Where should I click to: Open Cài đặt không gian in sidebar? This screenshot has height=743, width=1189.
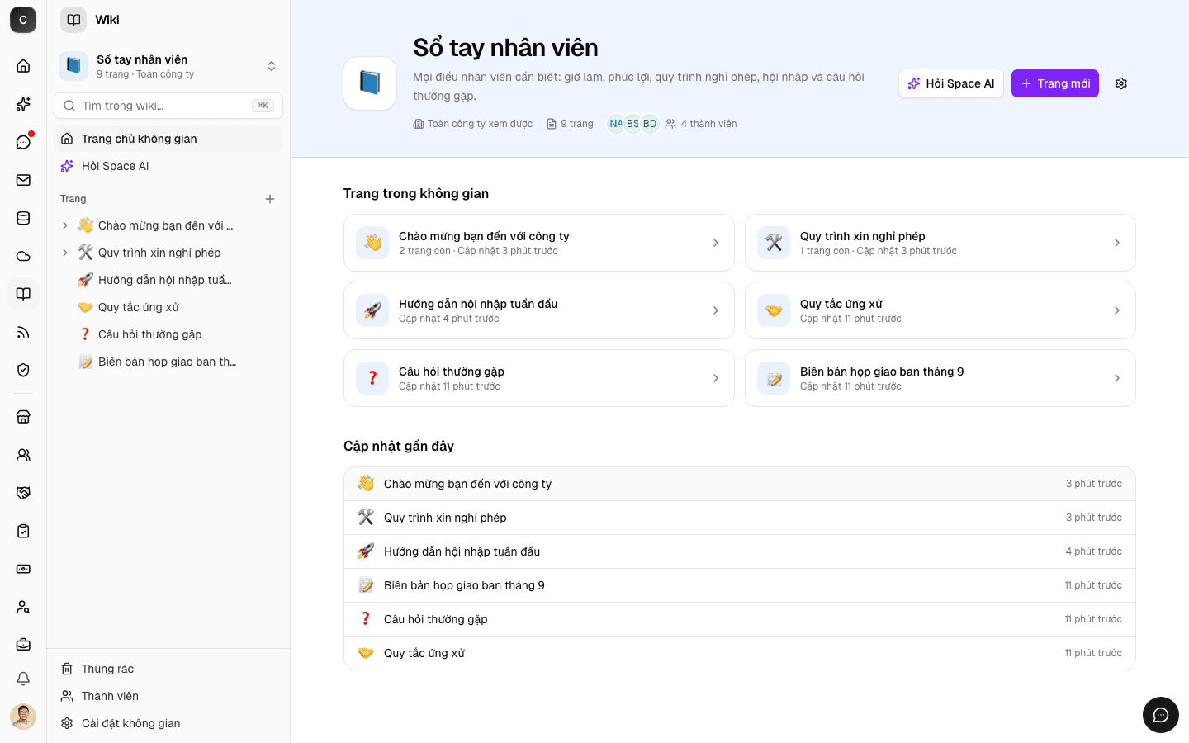[168, 723]
